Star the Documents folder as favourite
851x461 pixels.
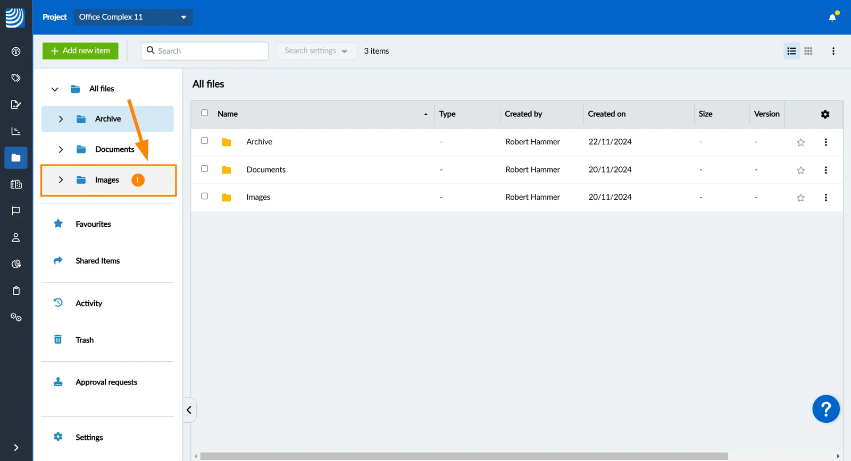(800, 170)
